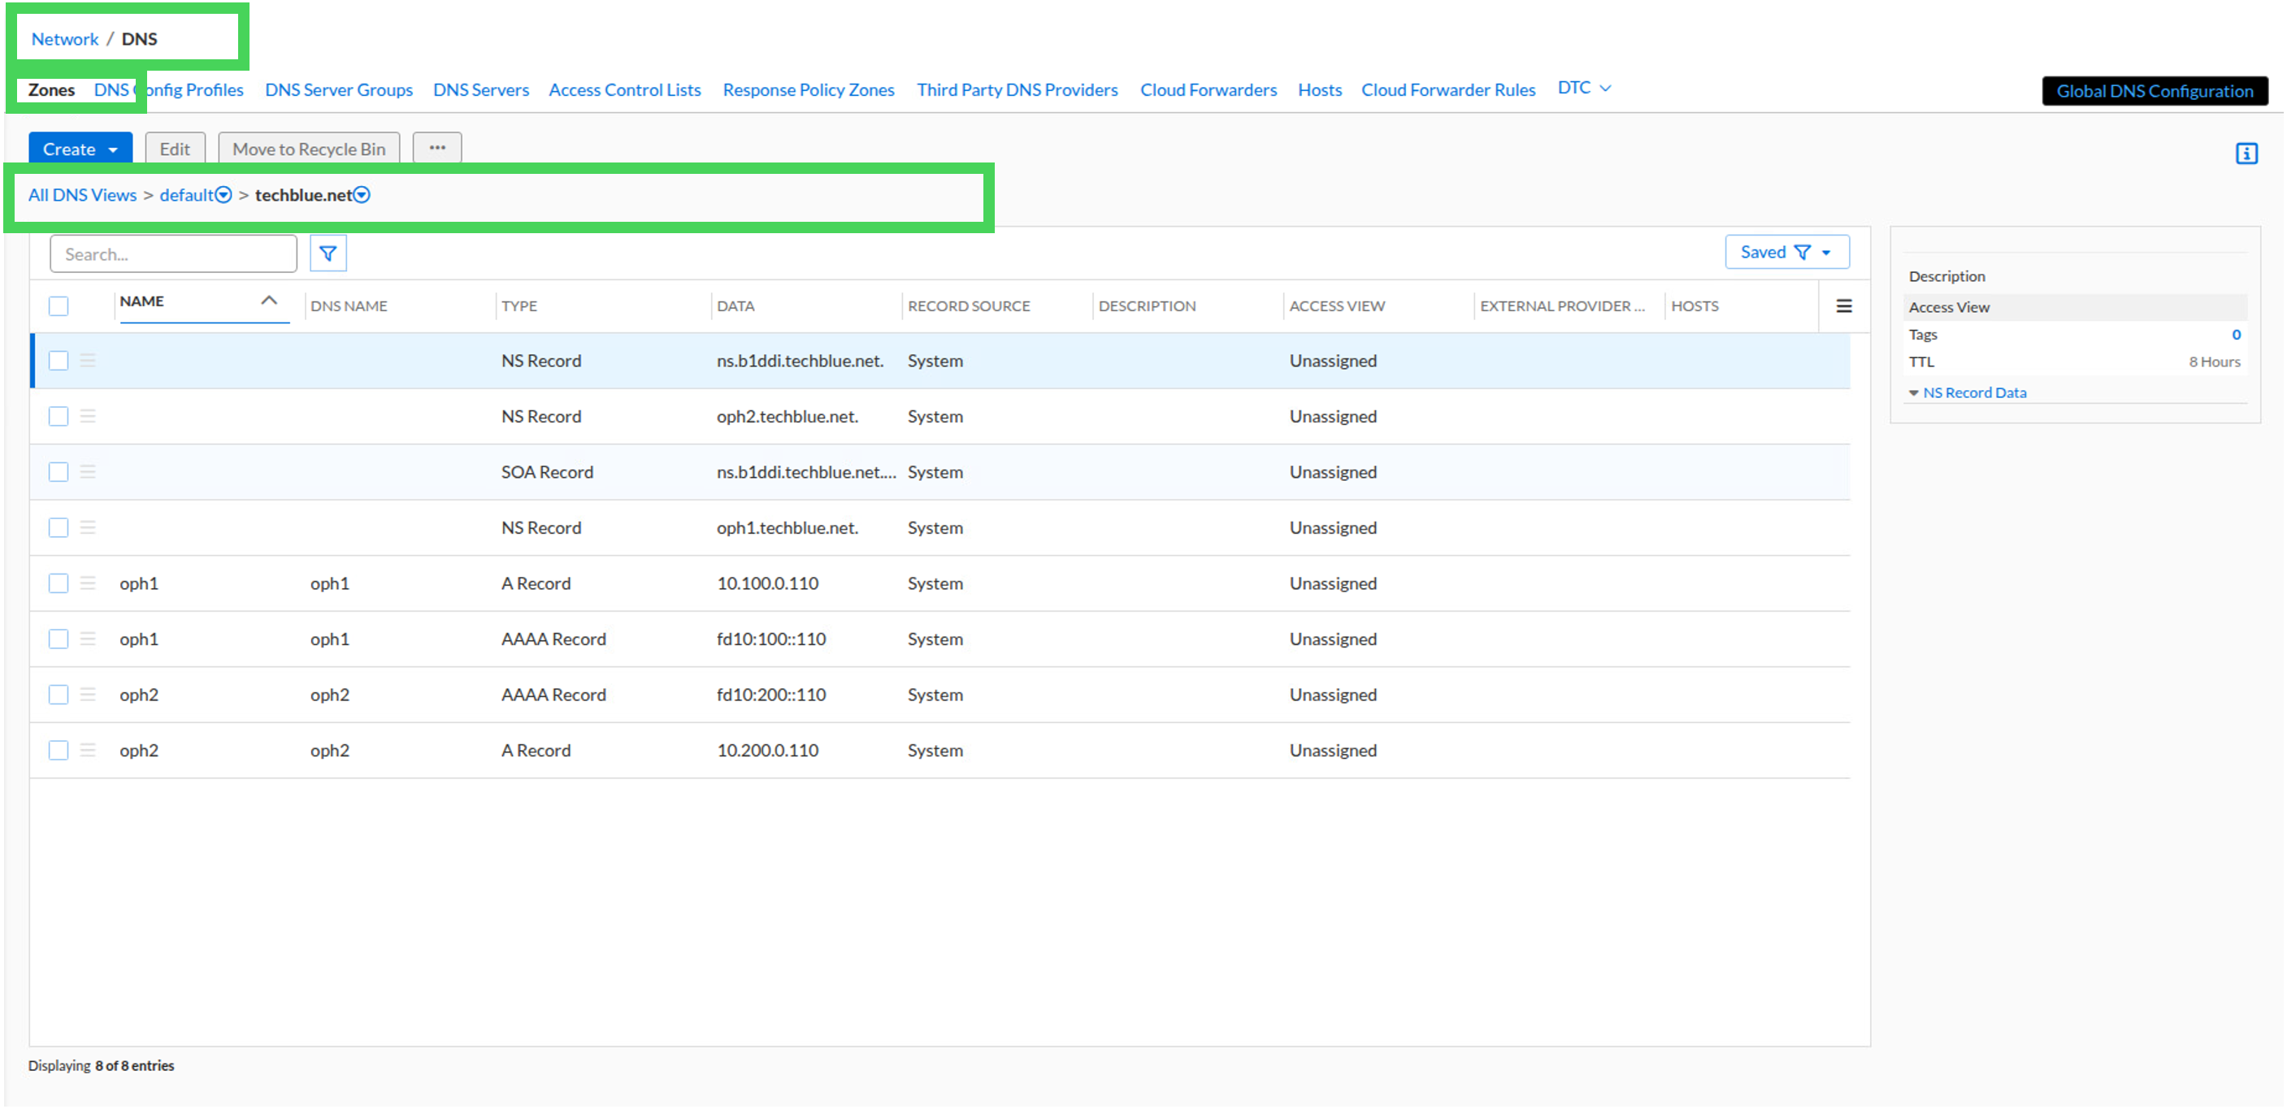Click the row handle icon of the SOA Record
This screenshot has height=1109, width=2287.
click(88, 472)
